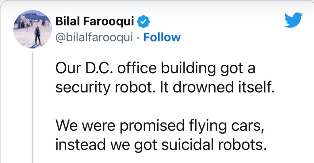Open the @bilalfarooqui handle link
This screenshot has height=163, width=314.
point(94,37)
